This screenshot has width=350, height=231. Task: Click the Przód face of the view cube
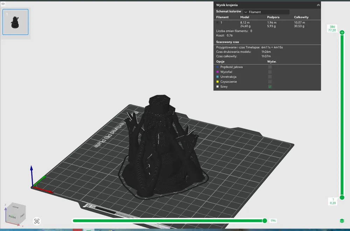click(x=12, y=217)
